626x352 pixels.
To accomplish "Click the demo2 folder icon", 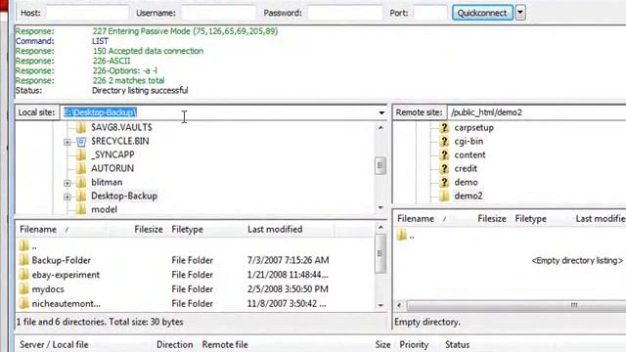I will point(444,196).
